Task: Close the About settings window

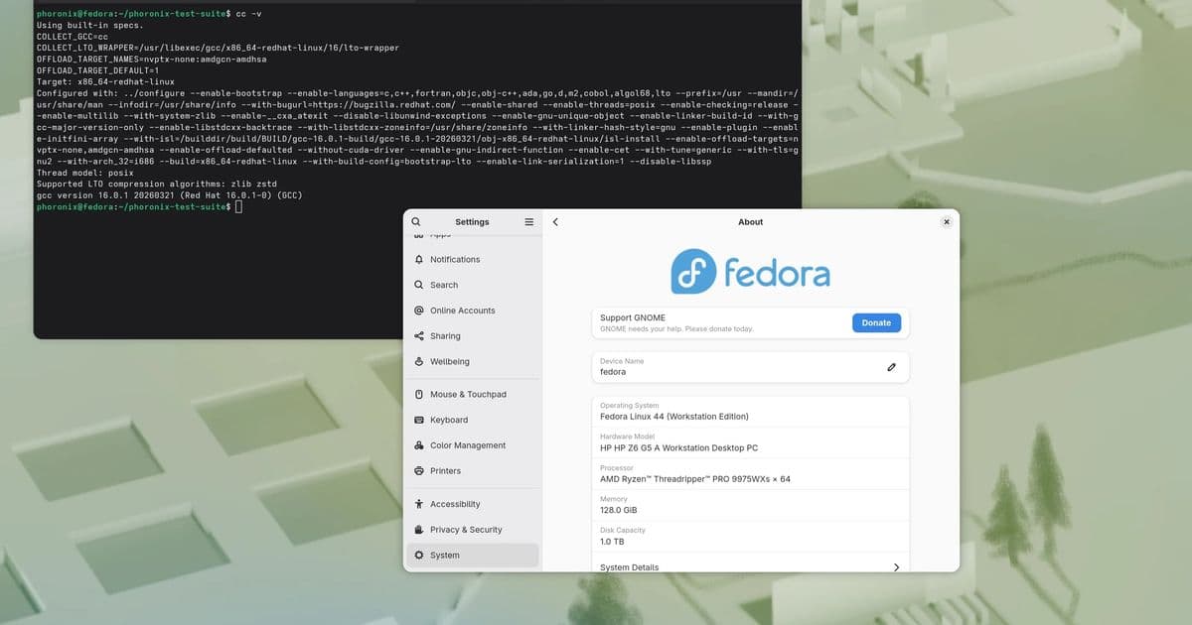Action: (x=947, y=222)
